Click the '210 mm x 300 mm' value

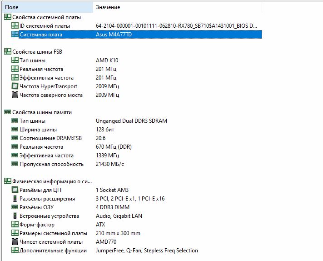pos(118,233)
